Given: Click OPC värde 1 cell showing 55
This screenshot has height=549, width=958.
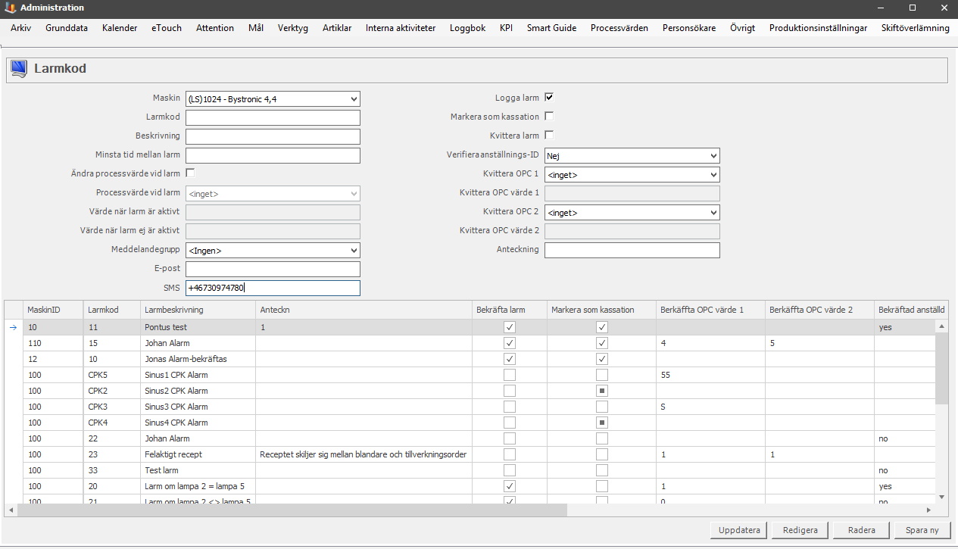Looking at the screenshot, I should coord(710,375).
